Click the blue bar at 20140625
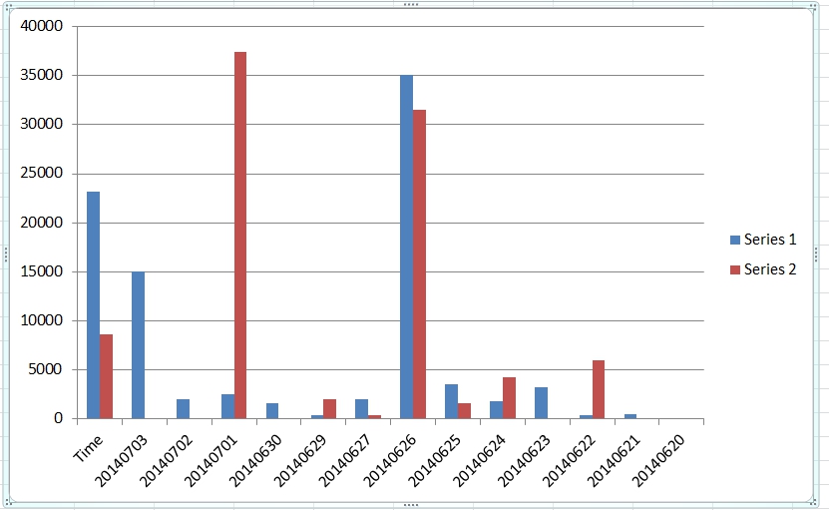The width and height of the screenshot is (829, 510). pos(452,401)
